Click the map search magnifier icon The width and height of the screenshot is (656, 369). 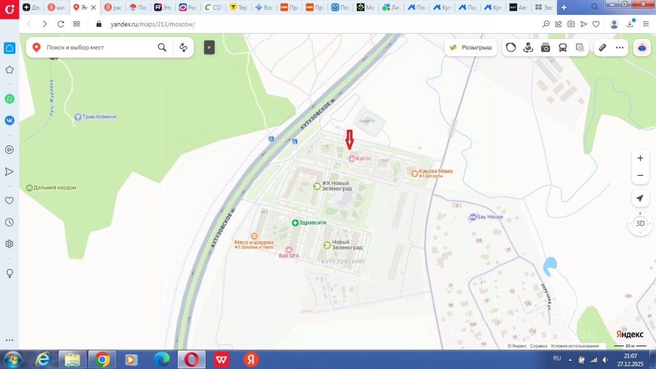click(x=162, y=48)
